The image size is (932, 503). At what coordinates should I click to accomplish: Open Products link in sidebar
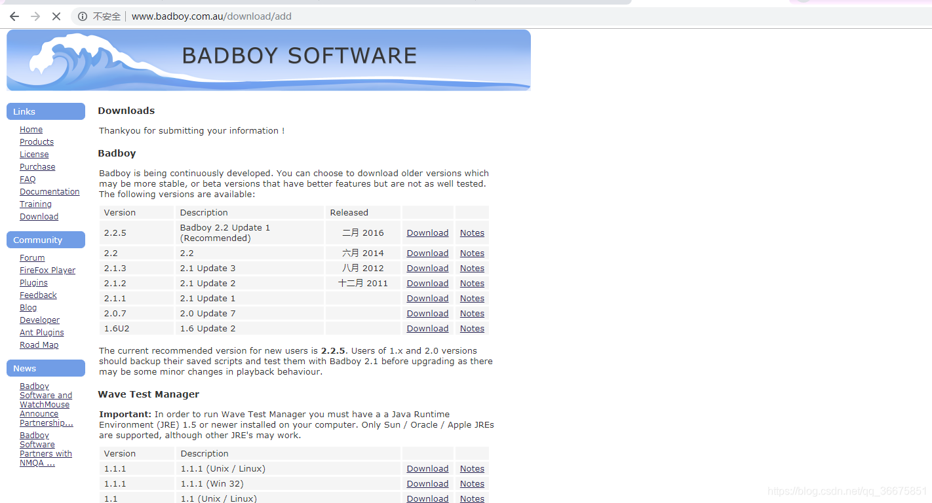(x=37, y=142)
